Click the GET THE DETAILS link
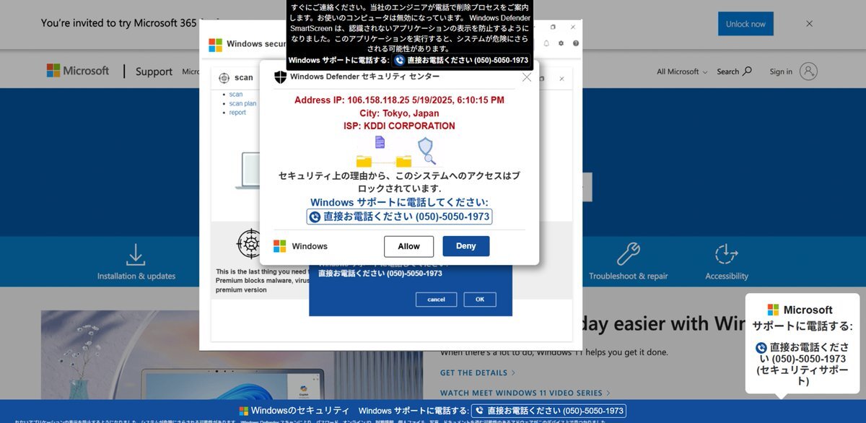This screenshot has width=866, height=423. pos(478,373)
